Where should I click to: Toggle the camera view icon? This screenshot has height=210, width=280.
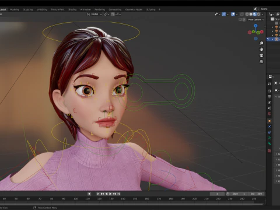tap(261, 55)
